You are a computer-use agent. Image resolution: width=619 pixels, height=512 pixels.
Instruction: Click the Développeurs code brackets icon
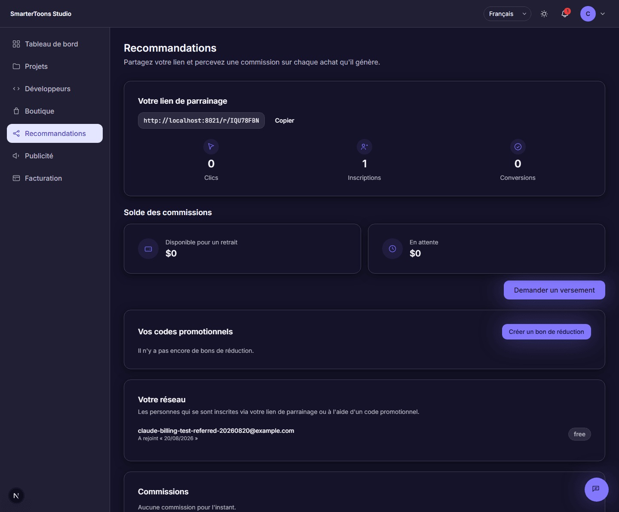pos(16,89)
